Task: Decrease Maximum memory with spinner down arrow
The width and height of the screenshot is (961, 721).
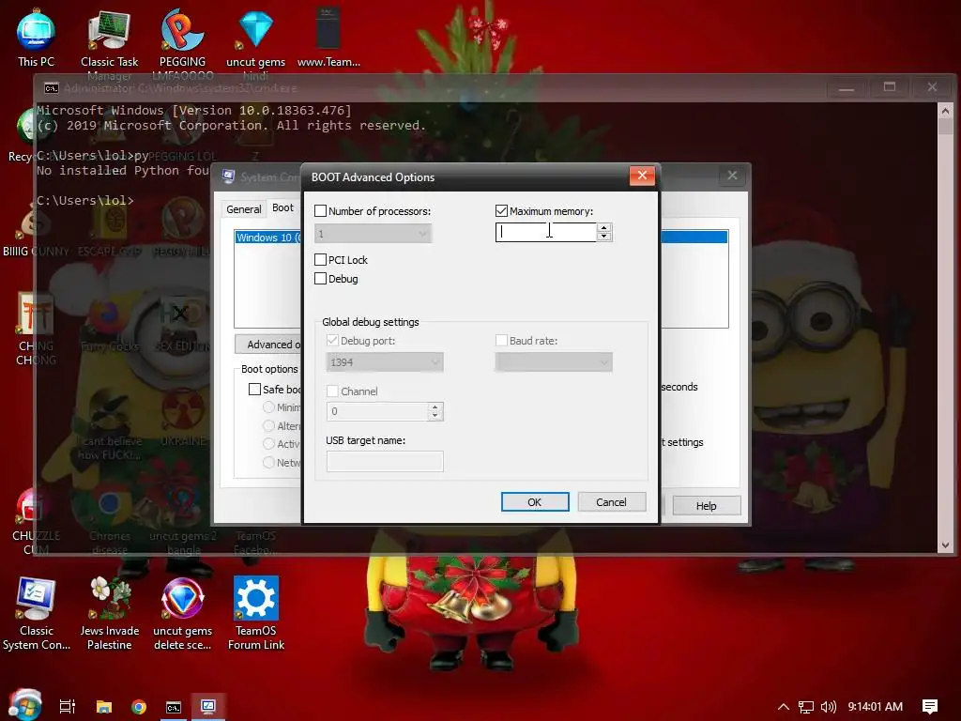Action: click(x=604, y=237)
